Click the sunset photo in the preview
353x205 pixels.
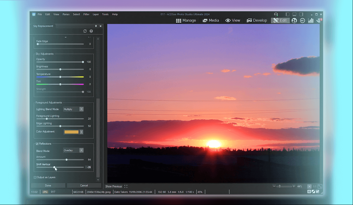click(x=213, y=103)
